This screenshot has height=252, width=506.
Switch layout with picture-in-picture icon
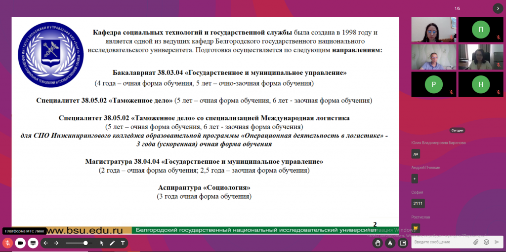[x=402, y=243]
